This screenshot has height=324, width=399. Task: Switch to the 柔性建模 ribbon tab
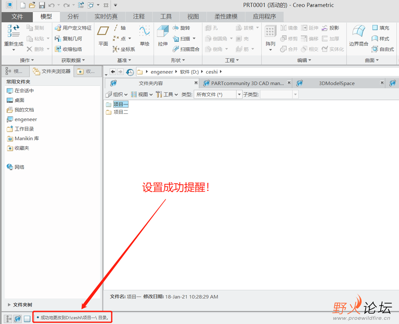coord(226,17)
